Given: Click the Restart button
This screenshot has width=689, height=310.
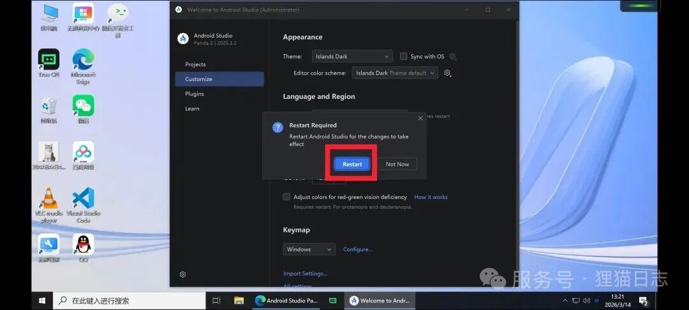Looking at the screenshot, I should pyautogui.click(x=352, y=164).
